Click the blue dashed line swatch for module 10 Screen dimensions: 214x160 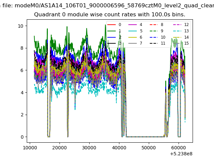[x=153, y=37]
